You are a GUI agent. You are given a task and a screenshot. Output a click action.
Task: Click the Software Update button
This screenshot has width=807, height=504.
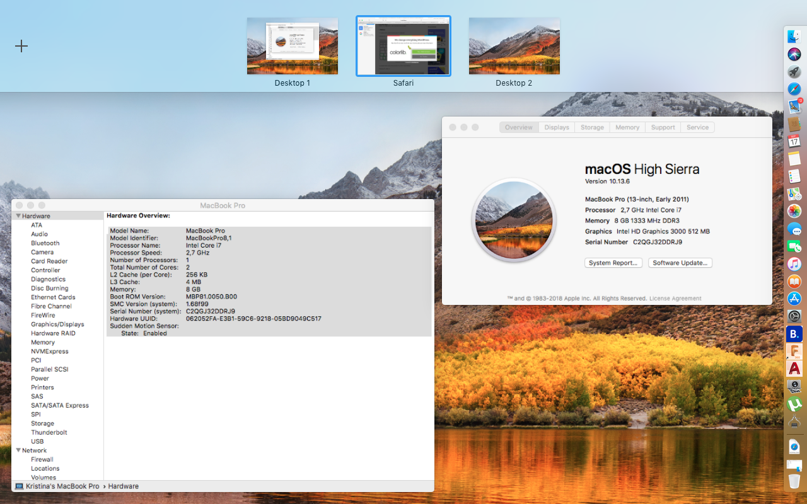680,263
